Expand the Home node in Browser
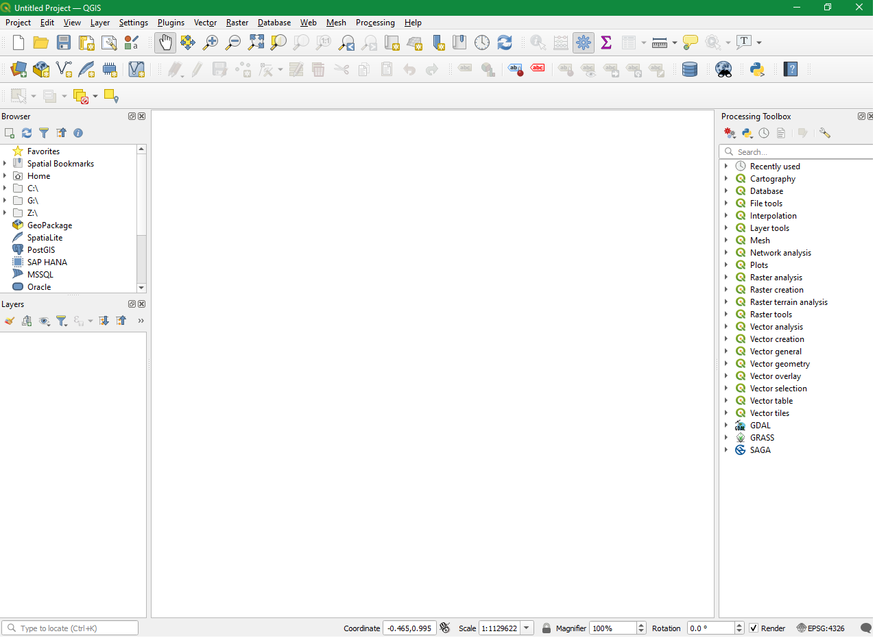The height and width of the screenshot is (638, 875). [x=5, y=176]
